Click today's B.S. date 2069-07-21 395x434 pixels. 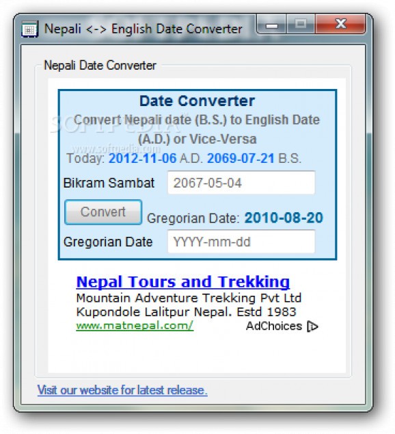coord(241,159)
